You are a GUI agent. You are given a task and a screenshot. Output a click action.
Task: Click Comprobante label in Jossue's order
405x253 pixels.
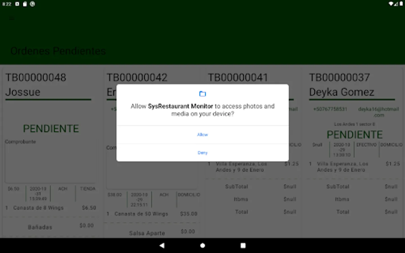[21, 142]
